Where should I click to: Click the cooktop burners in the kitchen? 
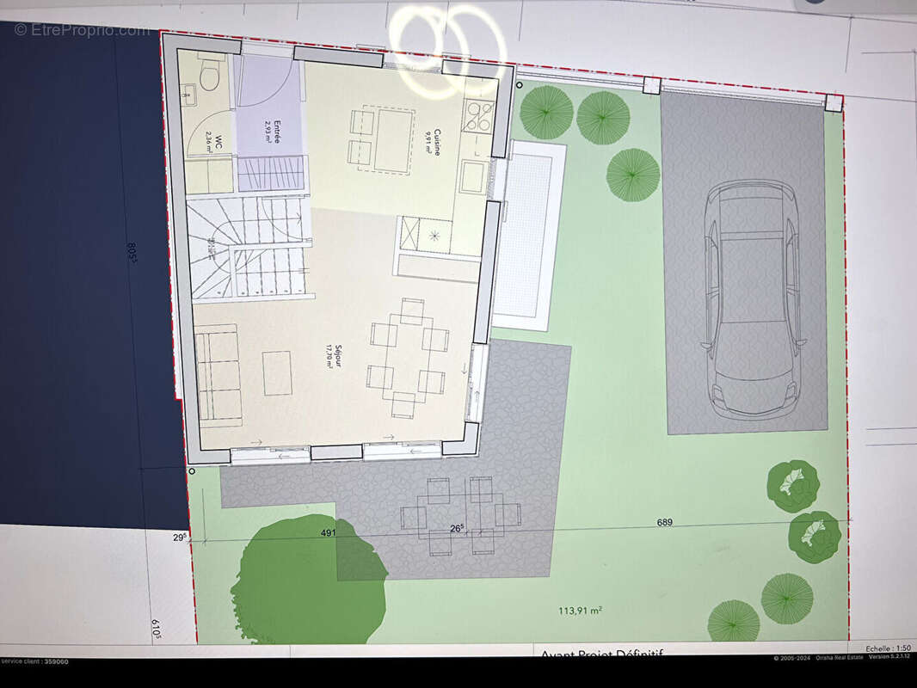point(477,115)
